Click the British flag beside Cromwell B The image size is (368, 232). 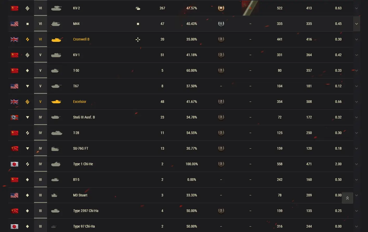point(15,39)
